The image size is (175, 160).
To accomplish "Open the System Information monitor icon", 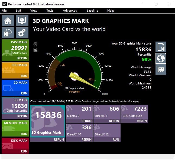I will click(22, 21).
